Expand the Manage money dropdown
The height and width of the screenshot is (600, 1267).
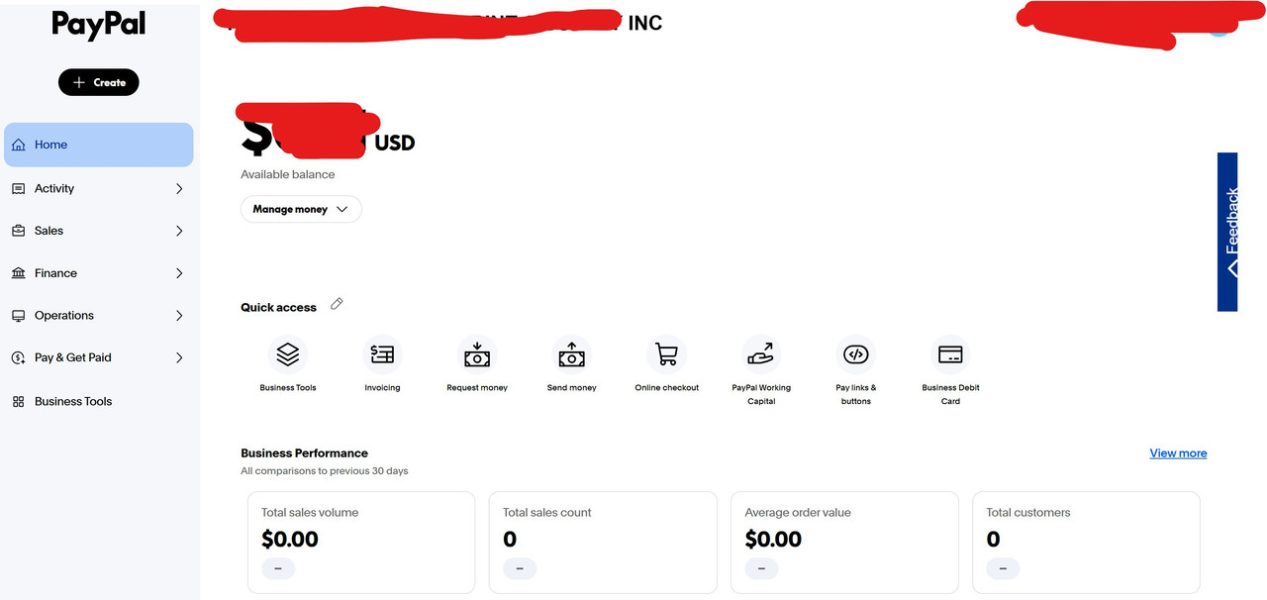click(301, 209)
